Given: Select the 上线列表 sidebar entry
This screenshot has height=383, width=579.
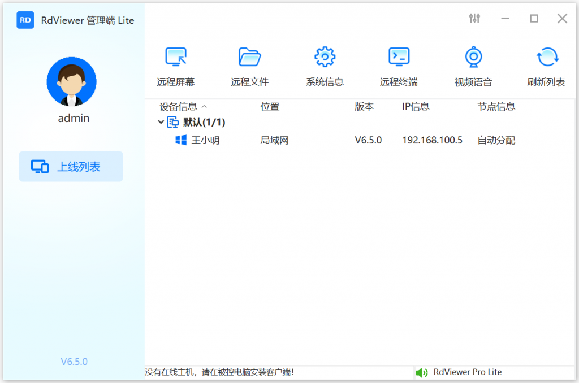Looking at the screenshot, I should [x=71, y=166].
